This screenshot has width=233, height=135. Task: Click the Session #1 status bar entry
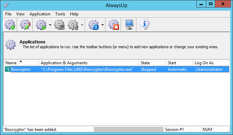pyautogui.click(x=174, y=130)
